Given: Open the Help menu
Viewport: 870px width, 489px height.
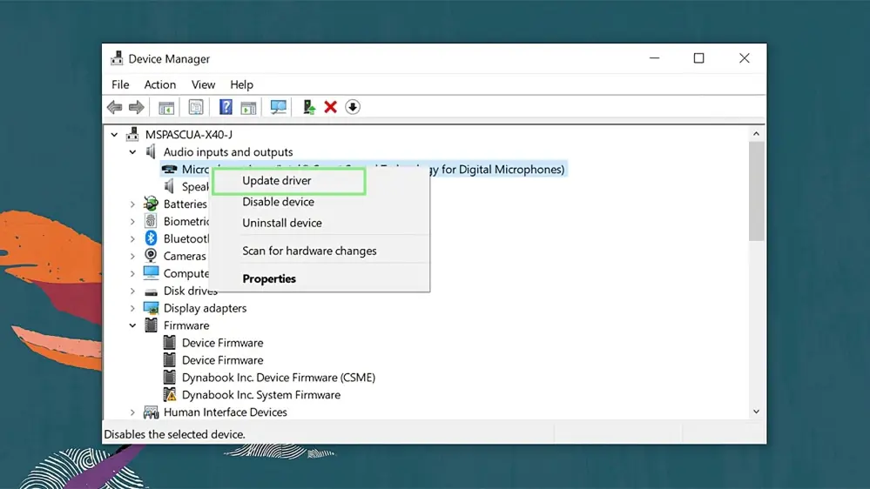Looking at the screenshot, I should (241, 84).
